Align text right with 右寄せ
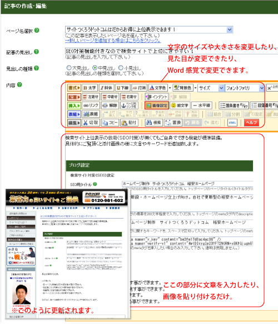278x324 pixels. click(x=129, y=97)
